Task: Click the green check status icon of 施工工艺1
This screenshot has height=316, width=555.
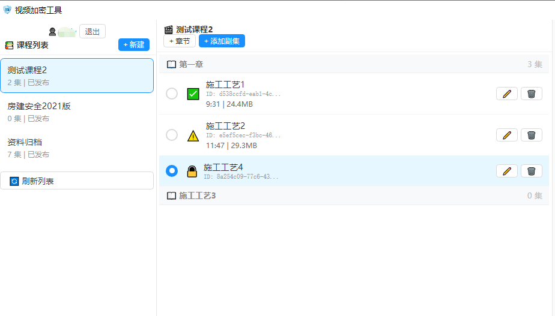Action: [x=193, y=94]
